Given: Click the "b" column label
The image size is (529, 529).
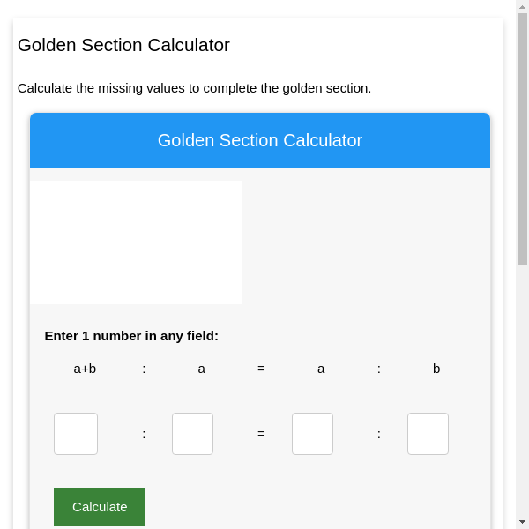Looking at the screenshot, I should 436,369.
